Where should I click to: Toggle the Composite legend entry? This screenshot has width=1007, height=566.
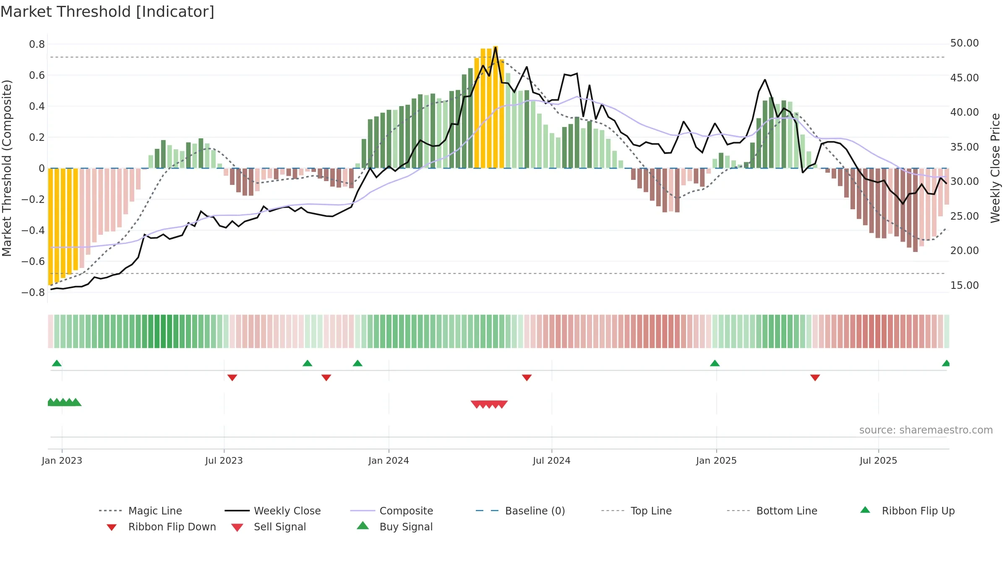pos(391,511)
